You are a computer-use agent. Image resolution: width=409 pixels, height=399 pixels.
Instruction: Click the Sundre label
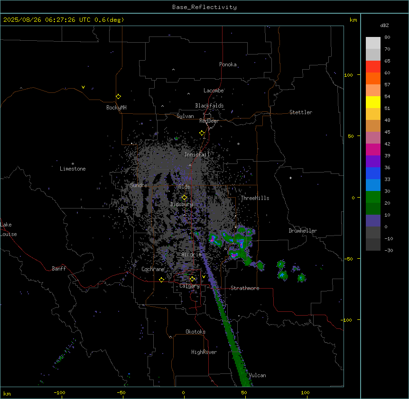pos(139,185)
